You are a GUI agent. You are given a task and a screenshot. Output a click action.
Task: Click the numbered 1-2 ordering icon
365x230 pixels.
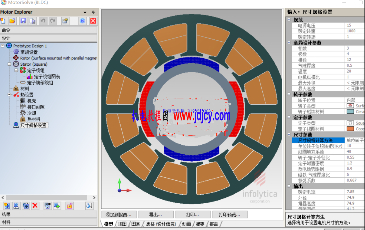(x=47, y=206)
